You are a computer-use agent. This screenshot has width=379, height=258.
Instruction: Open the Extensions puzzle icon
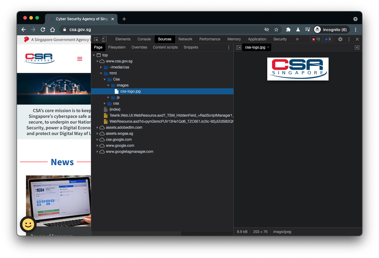[288, 30]
